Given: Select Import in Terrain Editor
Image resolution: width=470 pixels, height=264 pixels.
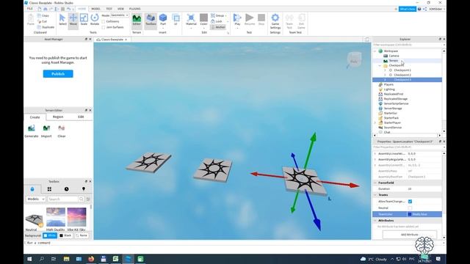Looking at the screenshot, I should click(46, 131).
